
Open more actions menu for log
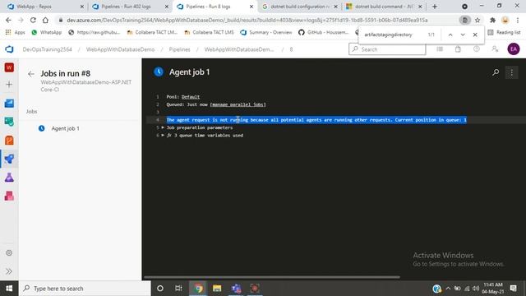coord(511,72)
